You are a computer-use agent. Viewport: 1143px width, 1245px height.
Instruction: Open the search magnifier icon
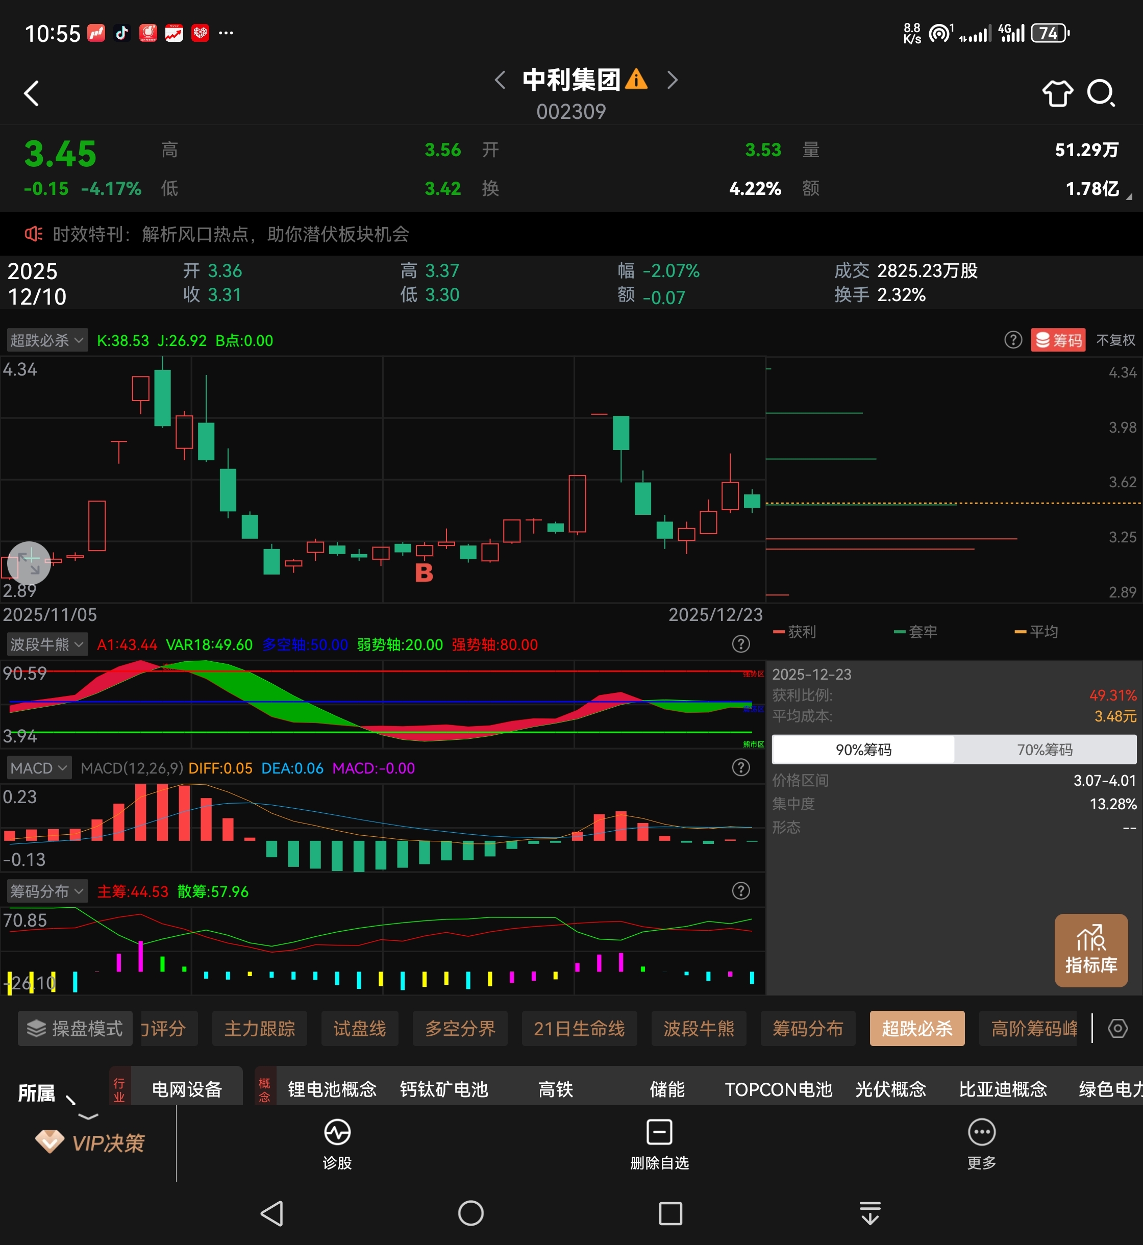click(1100, 93)
